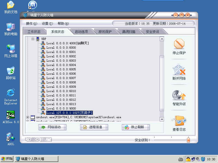Select Local 0.0.0.0:6002 entry
Image resolution: width=218 pixels, height=163 pixels.
pyautogui.click(x=61, y=56)
